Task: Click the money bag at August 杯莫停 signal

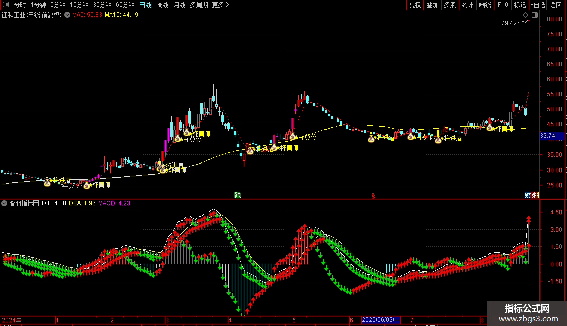Action: (490, 128)
